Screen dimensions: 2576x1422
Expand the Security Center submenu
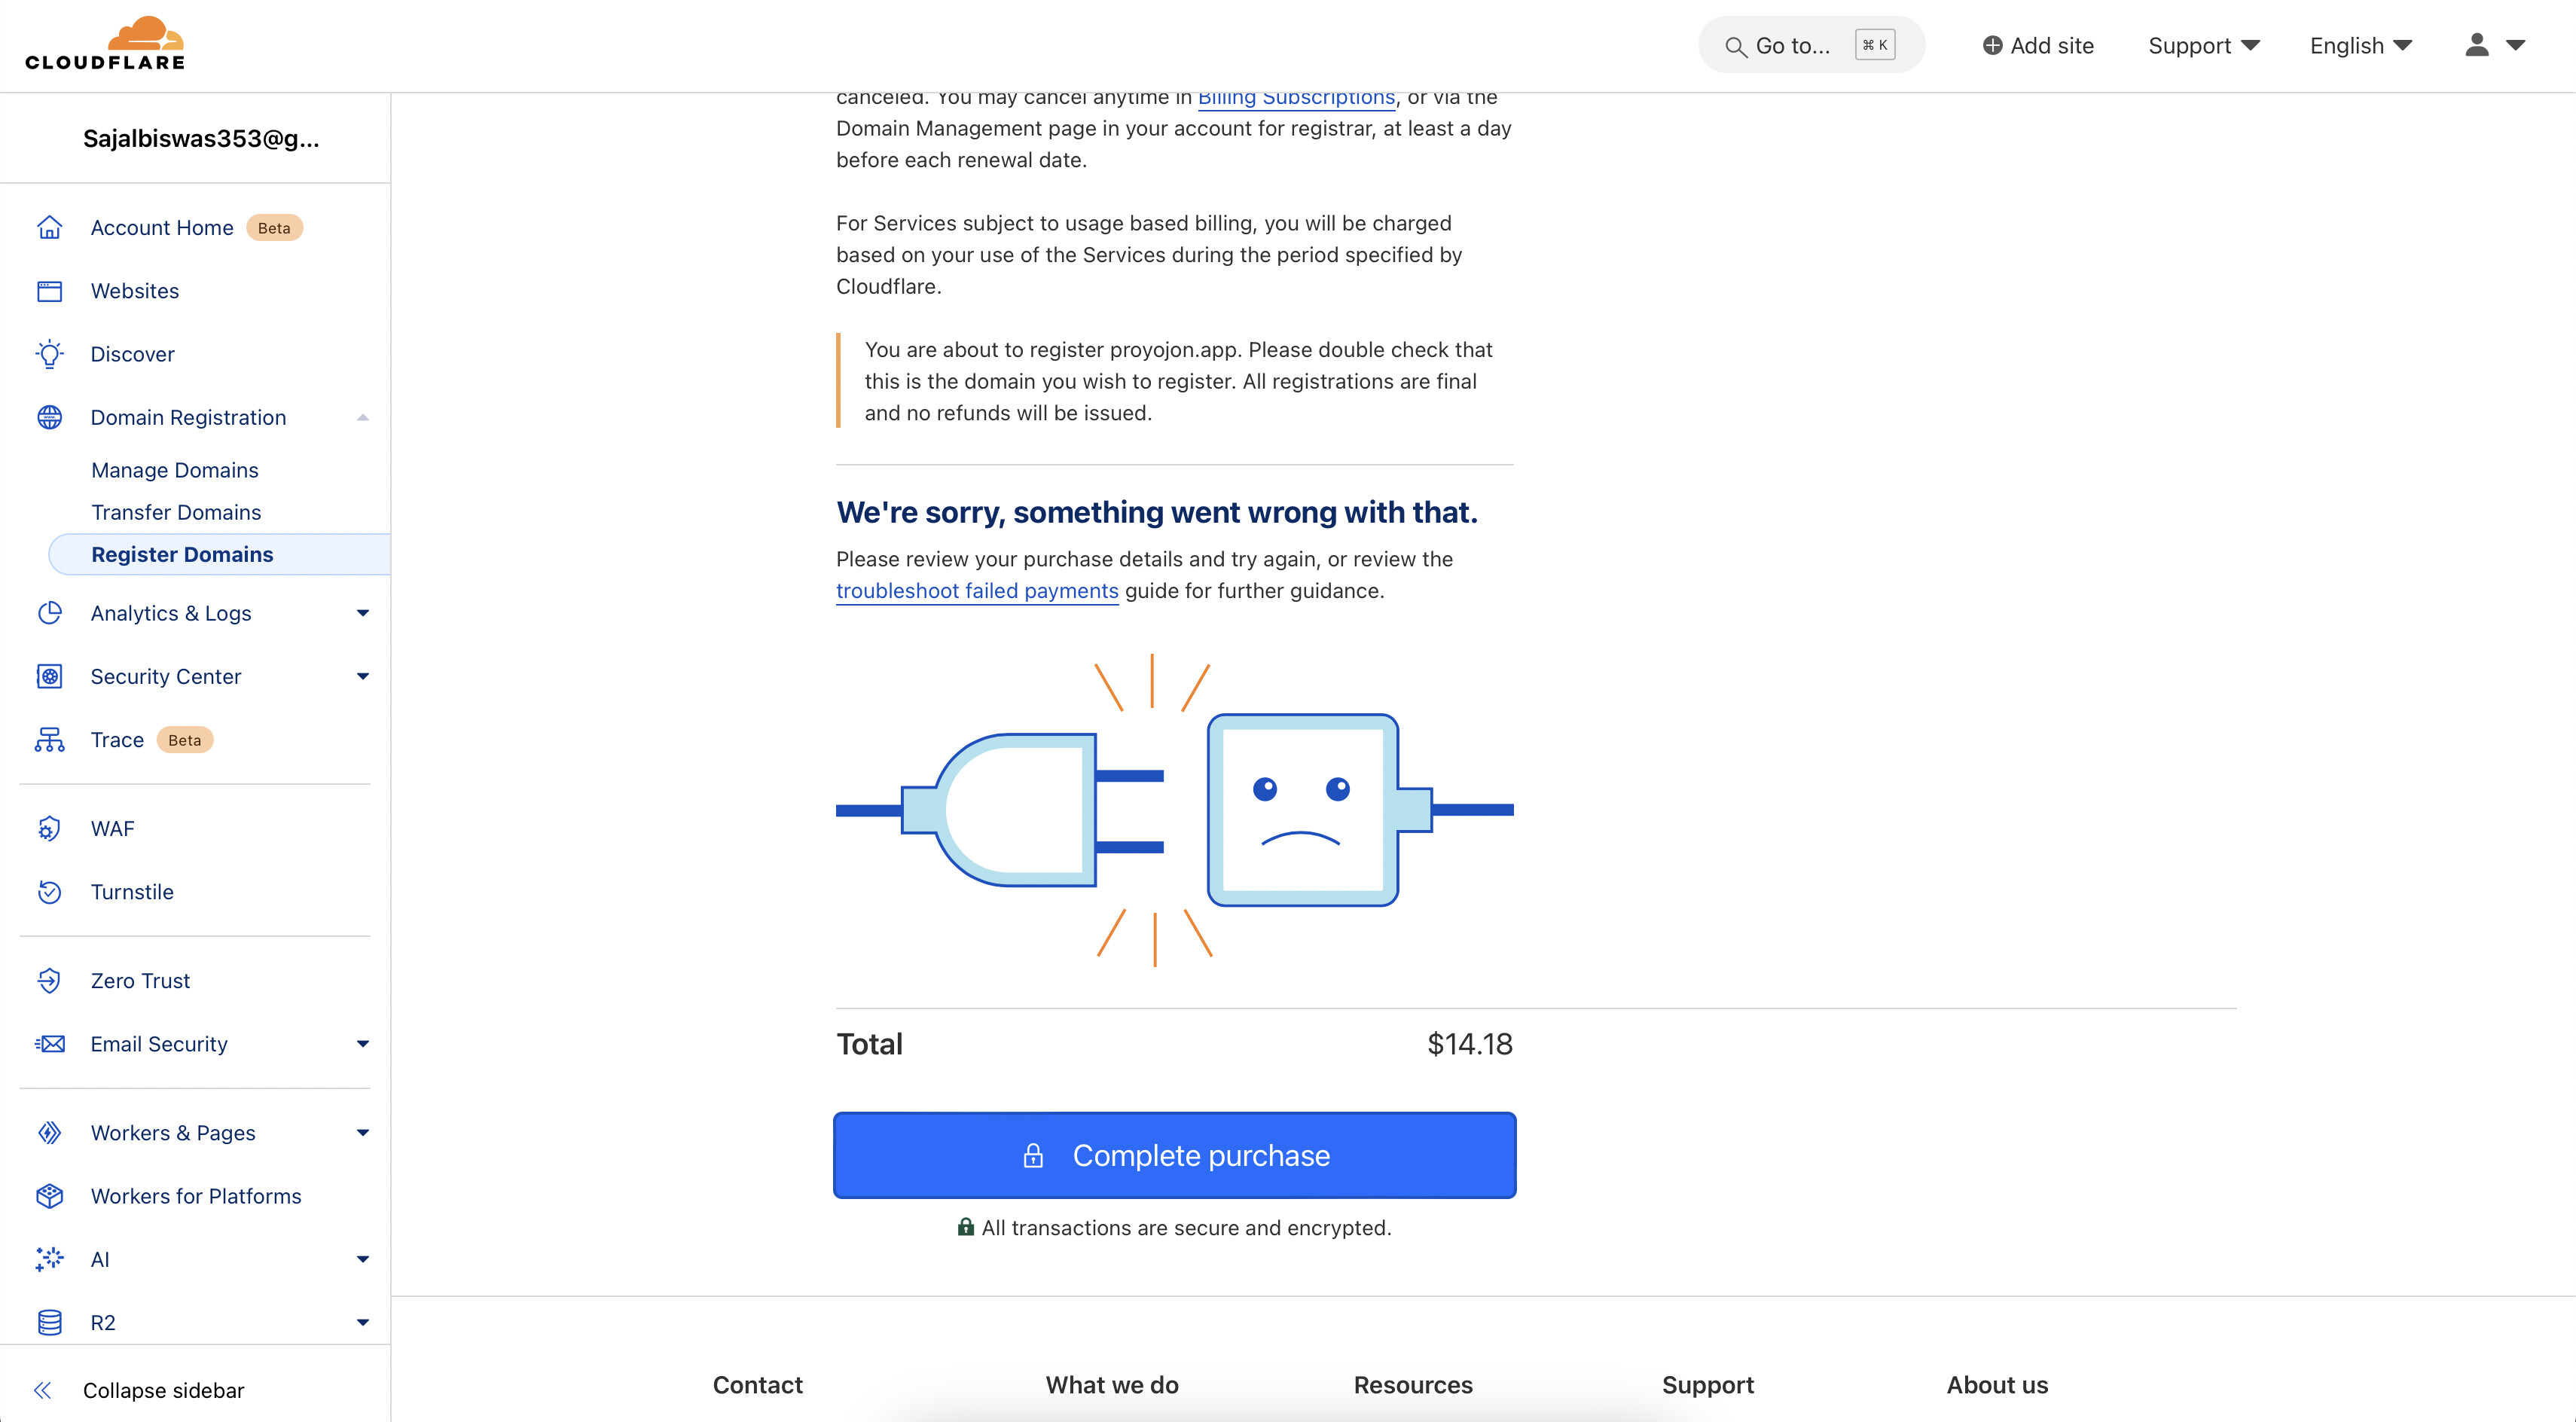coord(363,677)
